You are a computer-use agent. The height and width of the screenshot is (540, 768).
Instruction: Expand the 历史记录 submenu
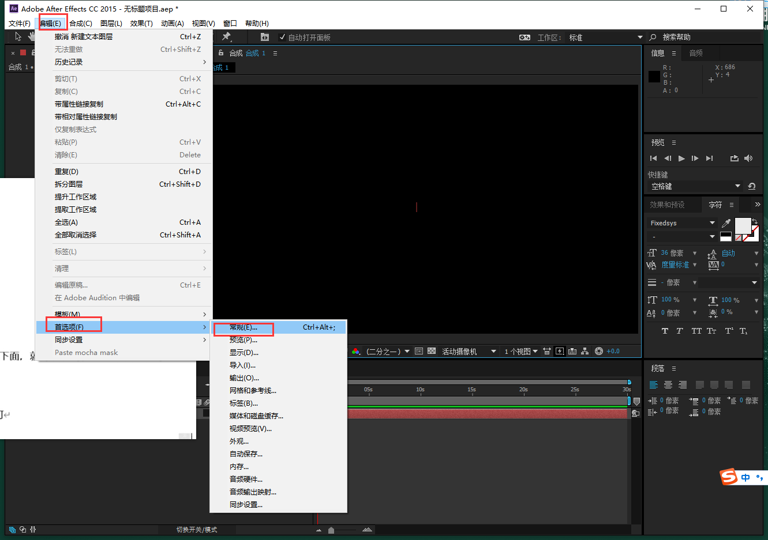click(x=123, y=62)
